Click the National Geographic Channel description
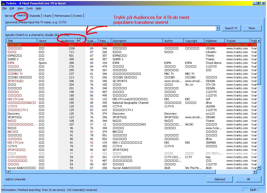 [x=130, y=103]
